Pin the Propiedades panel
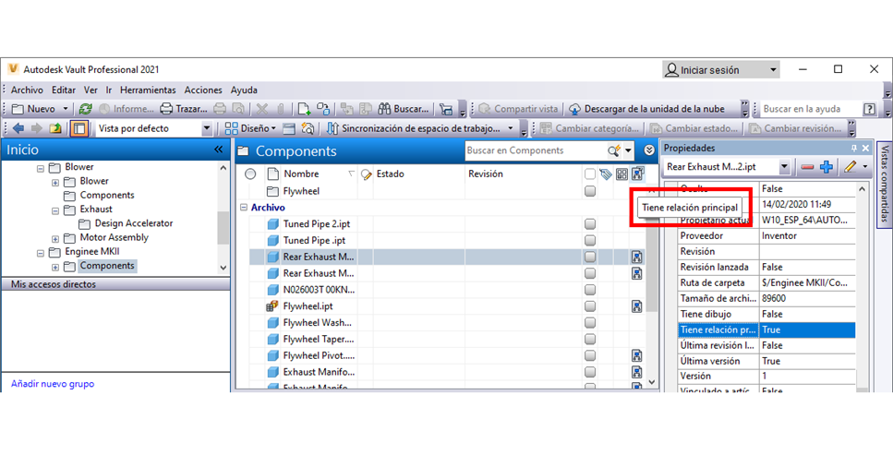The width and height of the screenshot is (893, 455). point(853,148)
